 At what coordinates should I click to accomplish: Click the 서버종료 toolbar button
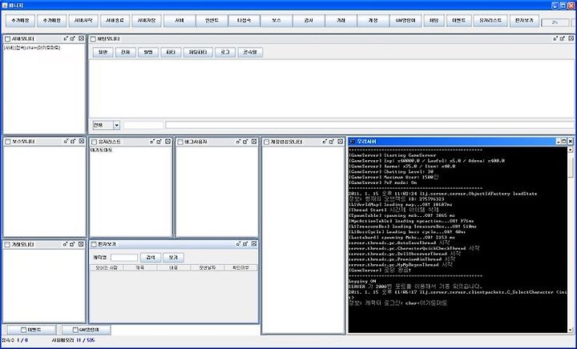click(115, 21)
